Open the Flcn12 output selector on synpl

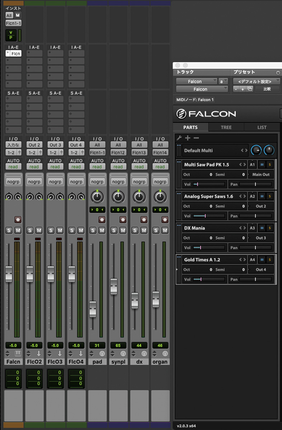click(118, 152)
